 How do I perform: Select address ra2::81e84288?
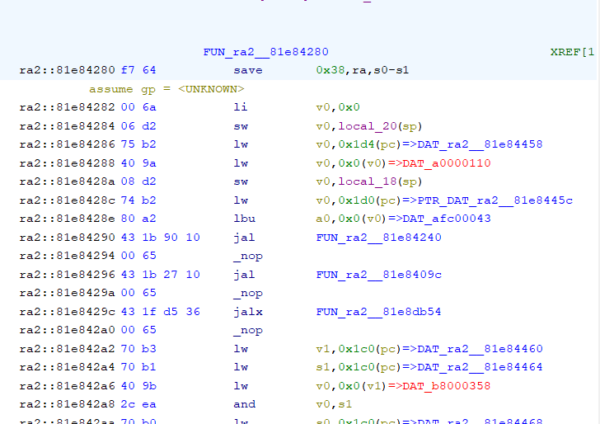67,163
